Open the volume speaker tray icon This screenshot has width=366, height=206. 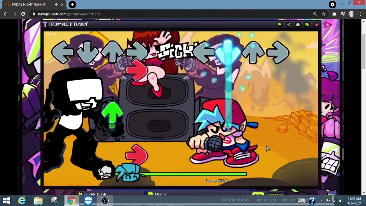pyautogui.click(x=341, y=201)
